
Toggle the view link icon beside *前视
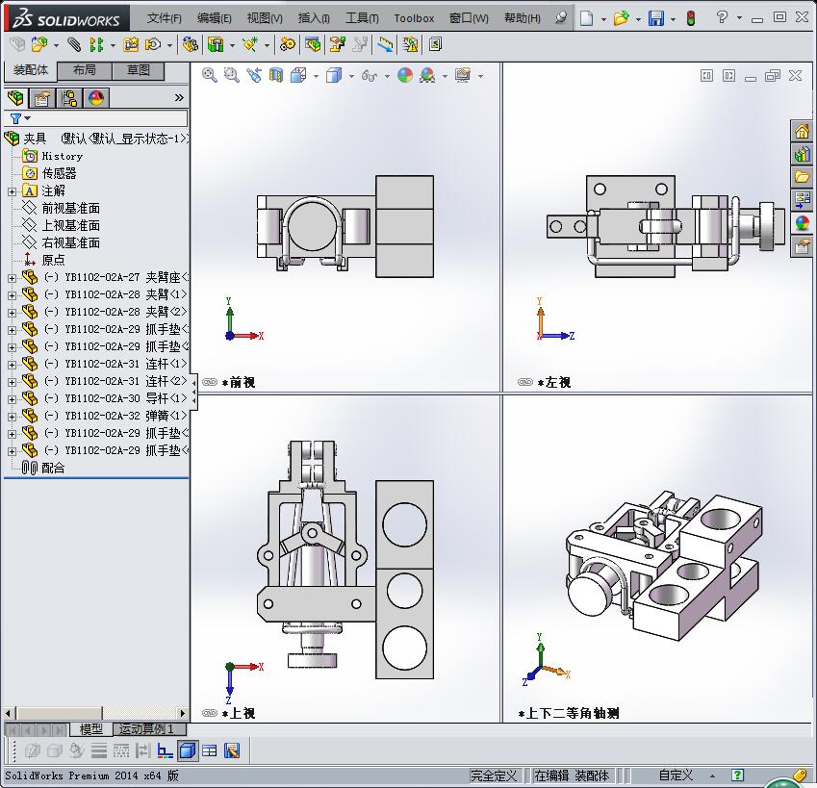[x=210, y=382]
